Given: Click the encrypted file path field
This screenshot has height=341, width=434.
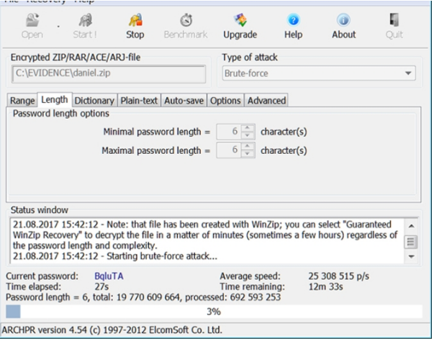Looking at the screenshot, I should click(109, 73).
